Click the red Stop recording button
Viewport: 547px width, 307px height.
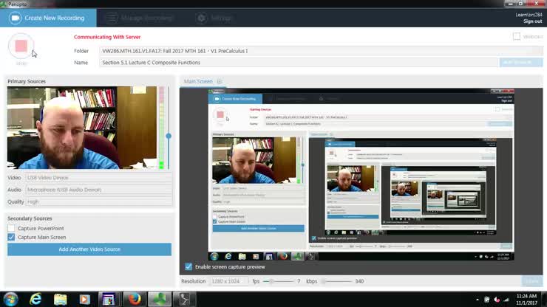pyautogui.click(x=21, y=46)
